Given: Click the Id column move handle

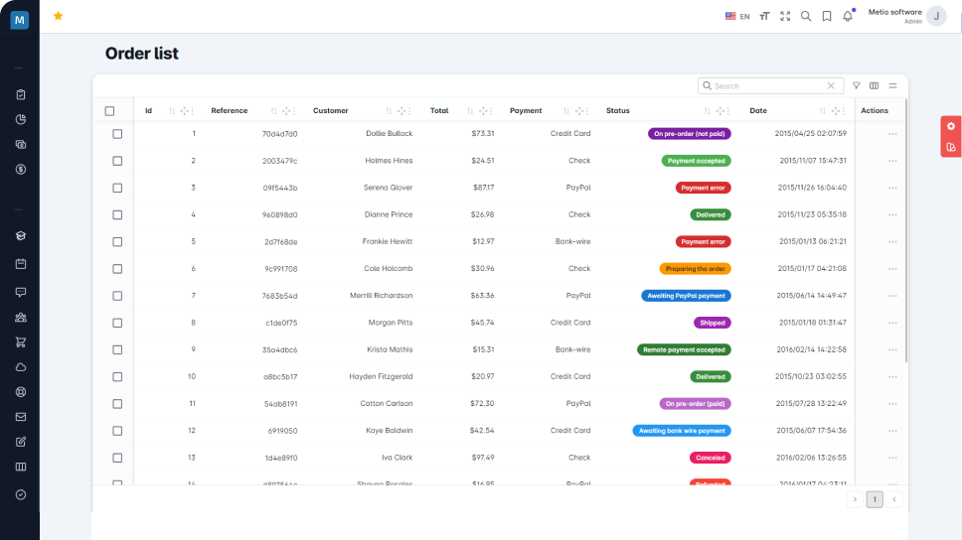Looking at the screenshot, I should pos(185,111).
